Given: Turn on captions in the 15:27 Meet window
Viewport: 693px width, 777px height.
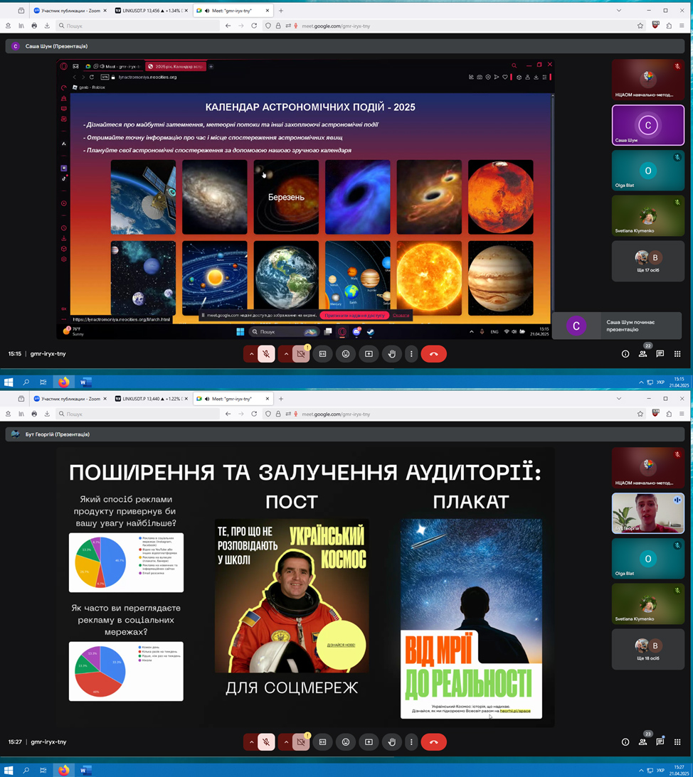Looking at the screenshot, I should pos(322,742).
